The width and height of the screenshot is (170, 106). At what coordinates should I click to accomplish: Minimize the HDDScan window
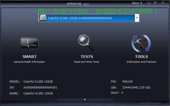pyautogui.click(x=149, y=3)
